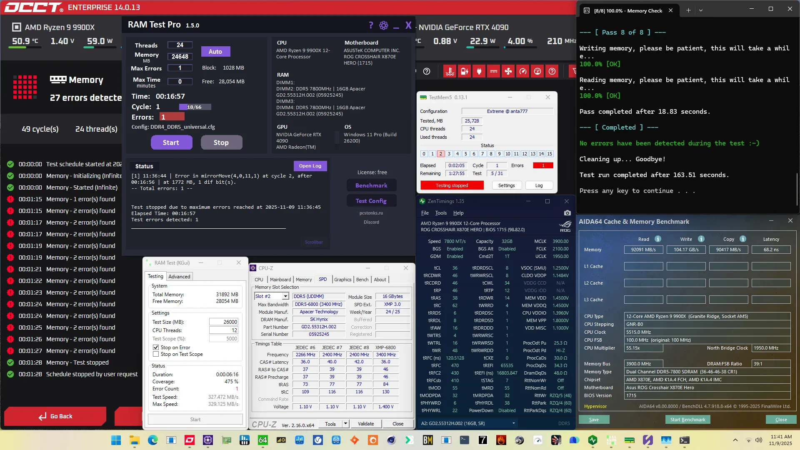The height and width of the screenshot is (450, 800).
Task: Click the Read info icon in AIDA64
Action: [658, 239]
